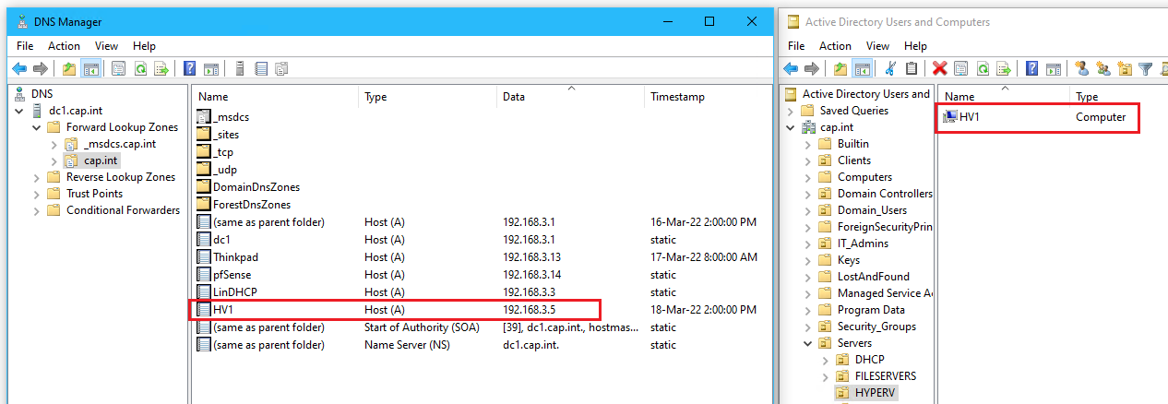Collapse Forward Lookup Zones node
Screen dimensions: 1168x404
37,127
